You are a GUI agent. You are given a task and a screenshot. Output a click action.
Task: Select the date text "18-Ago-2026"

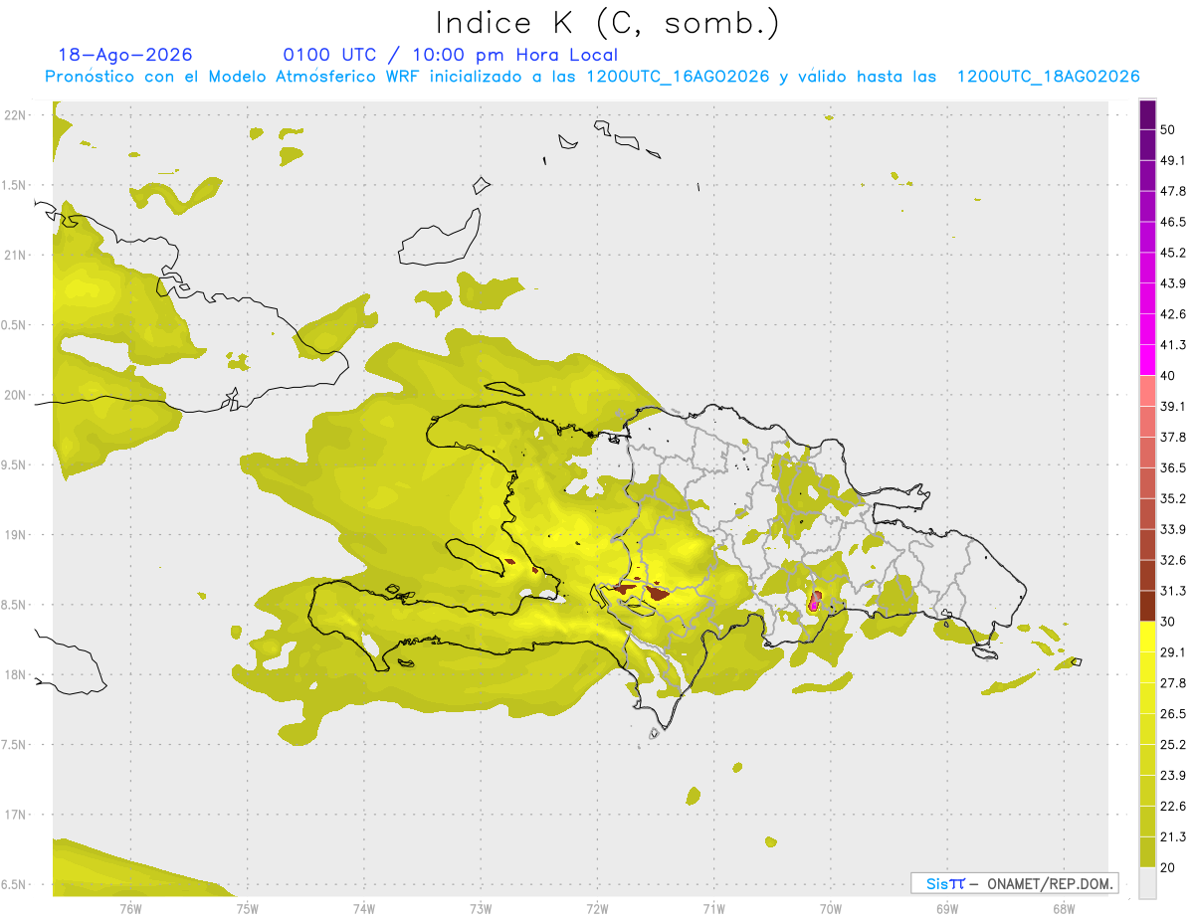coord(125,55)
